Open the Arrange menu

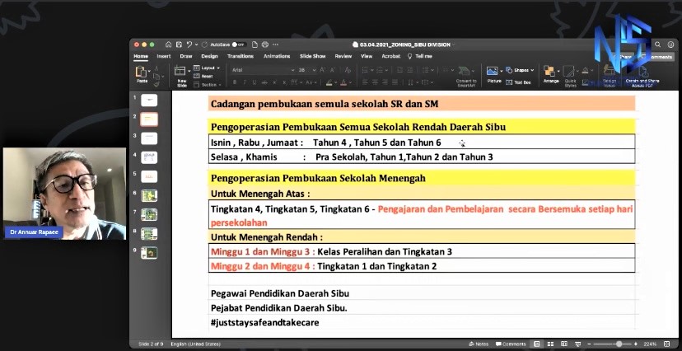coord(551,74)
